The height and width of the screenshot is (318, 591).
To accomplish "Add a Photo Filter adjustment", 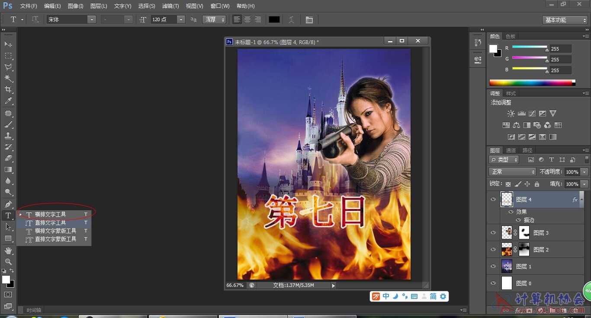I will (537, 125).
